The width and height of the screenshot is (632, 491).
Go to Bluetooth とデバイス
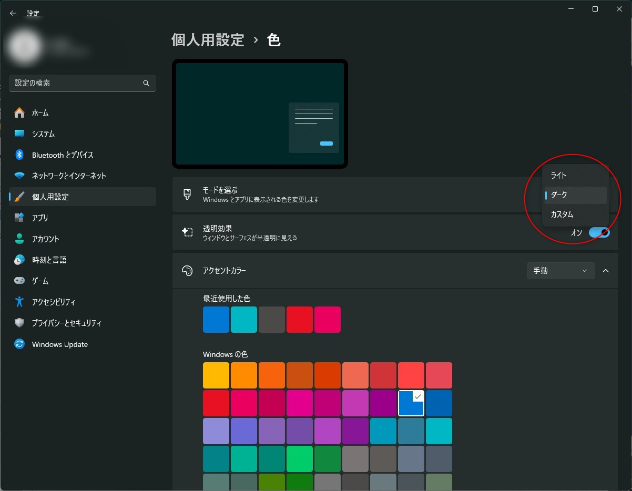point(83,155)
